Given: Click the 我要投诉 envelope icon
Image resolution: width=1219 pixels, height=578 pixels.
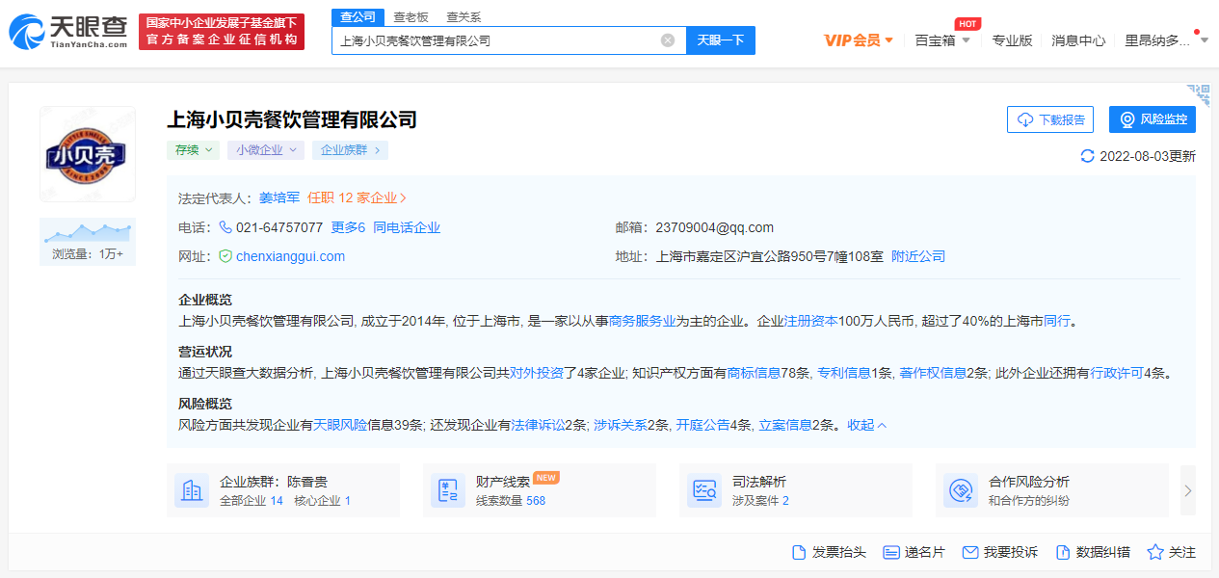Looking at the screenshot, I should click(x=970, y=552).
